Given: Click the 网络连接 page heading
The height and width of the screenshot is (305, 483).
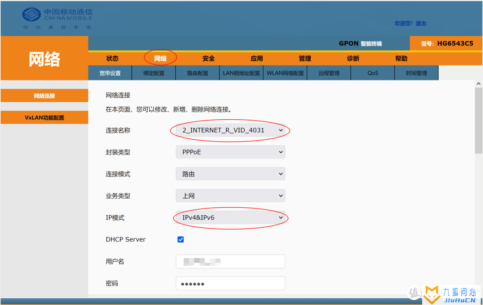Looking at the screenshot, I should tap(118, 95).
